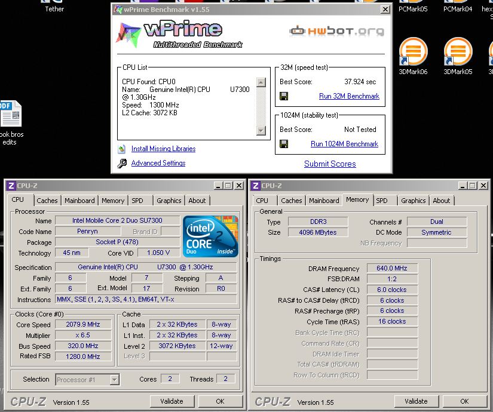Click Validate in the left CPU-Z window
This screenshot has height=412, width=493.
pyautogui.click(x=172, y=401)
